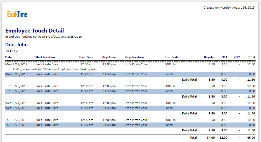Click the 'Start Time' column header
Image resolution: width=261 pixels, height=142 pixels.
(x=86, y=57)
